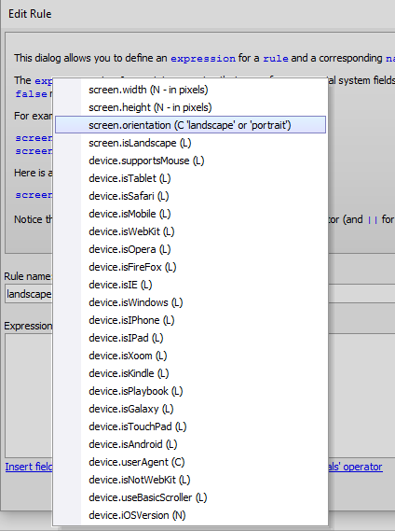Choose screen.height (N - in pixels)

pyautogui.click(x=190, y=107)
